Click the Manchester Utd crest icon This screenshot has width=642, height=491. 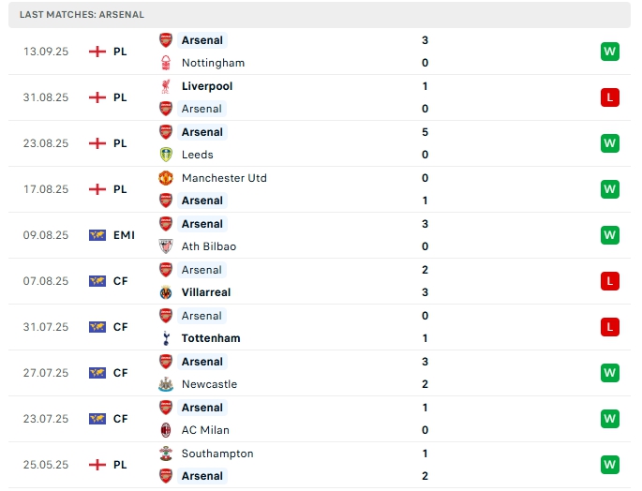pos(166,178)
